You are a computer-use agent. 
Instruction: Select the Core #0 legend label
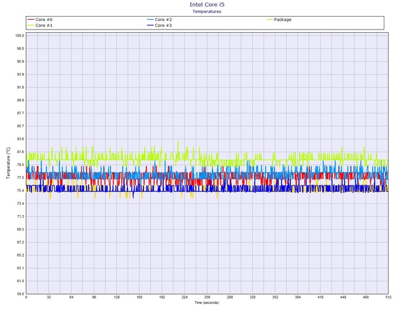pyautogui.click(x=44, y=20)
